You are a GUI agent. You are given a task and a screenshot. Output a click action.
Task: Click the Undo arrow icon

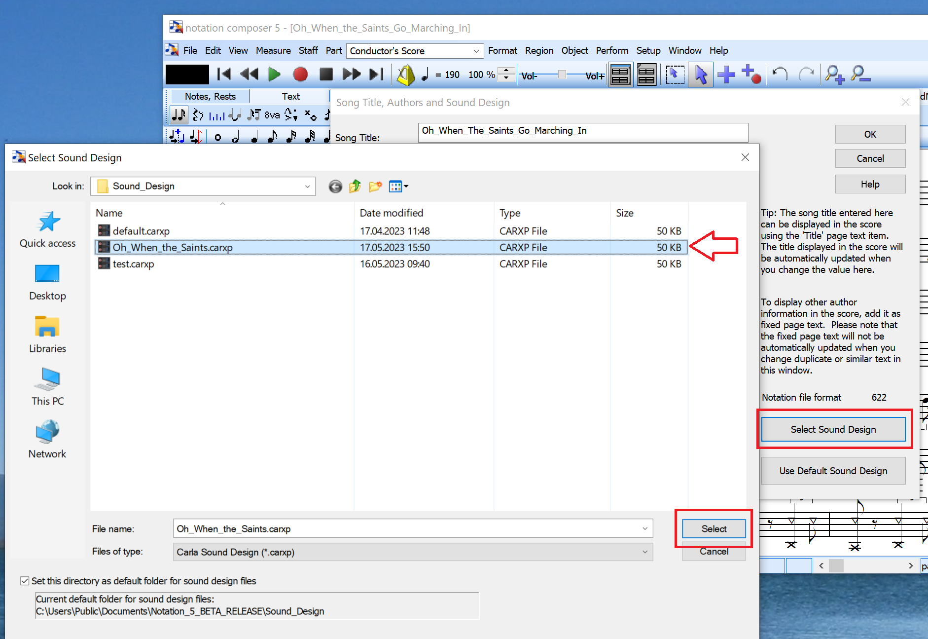pos(780,75)
